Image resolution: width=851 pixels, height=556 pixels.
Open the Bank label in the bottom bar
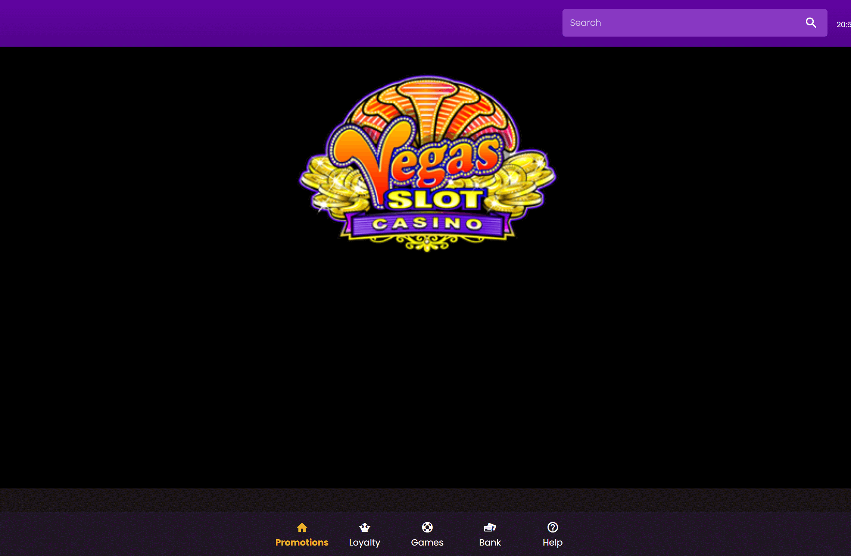click(490, 543)
